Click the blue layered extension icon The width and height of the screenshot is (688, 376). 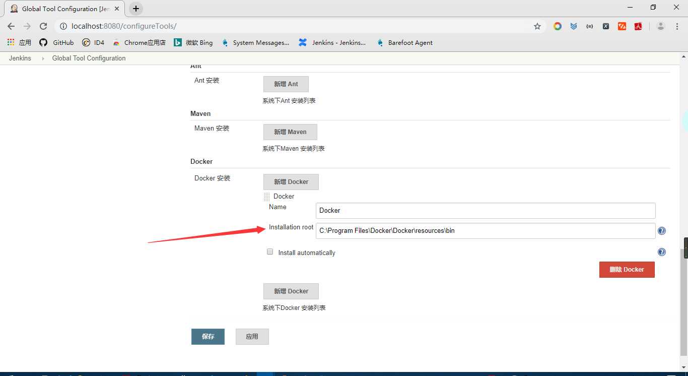click(x=574, y=26)
